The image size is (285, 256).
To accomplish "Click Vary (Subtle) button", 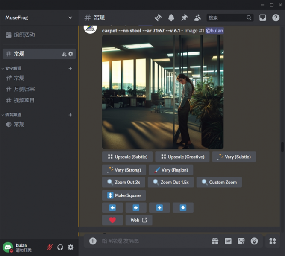I will tap(234, 157).
